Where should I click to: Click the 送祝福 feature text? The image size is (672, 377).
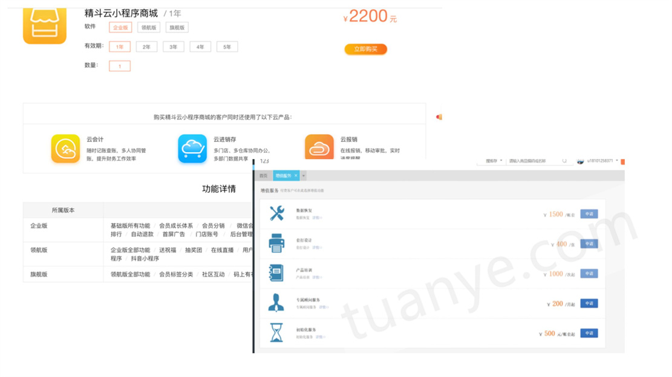[x=168, y=250]
